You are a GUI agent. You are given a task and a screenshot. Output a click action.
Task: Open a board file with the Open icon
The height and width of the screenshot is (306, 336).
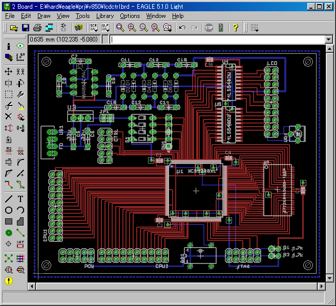[x=14, y=28]
